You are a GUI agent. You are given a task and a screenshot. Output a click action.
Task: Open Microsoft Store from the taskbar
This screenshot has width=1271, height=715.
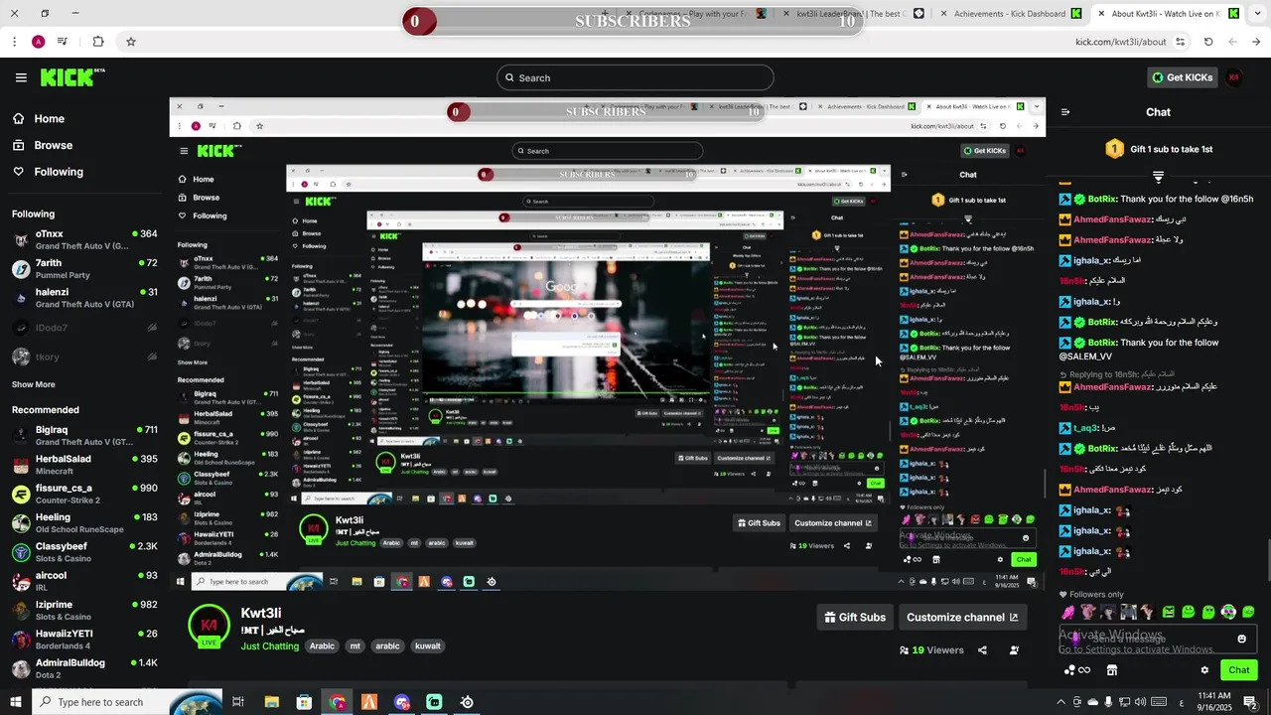[305, 702]
